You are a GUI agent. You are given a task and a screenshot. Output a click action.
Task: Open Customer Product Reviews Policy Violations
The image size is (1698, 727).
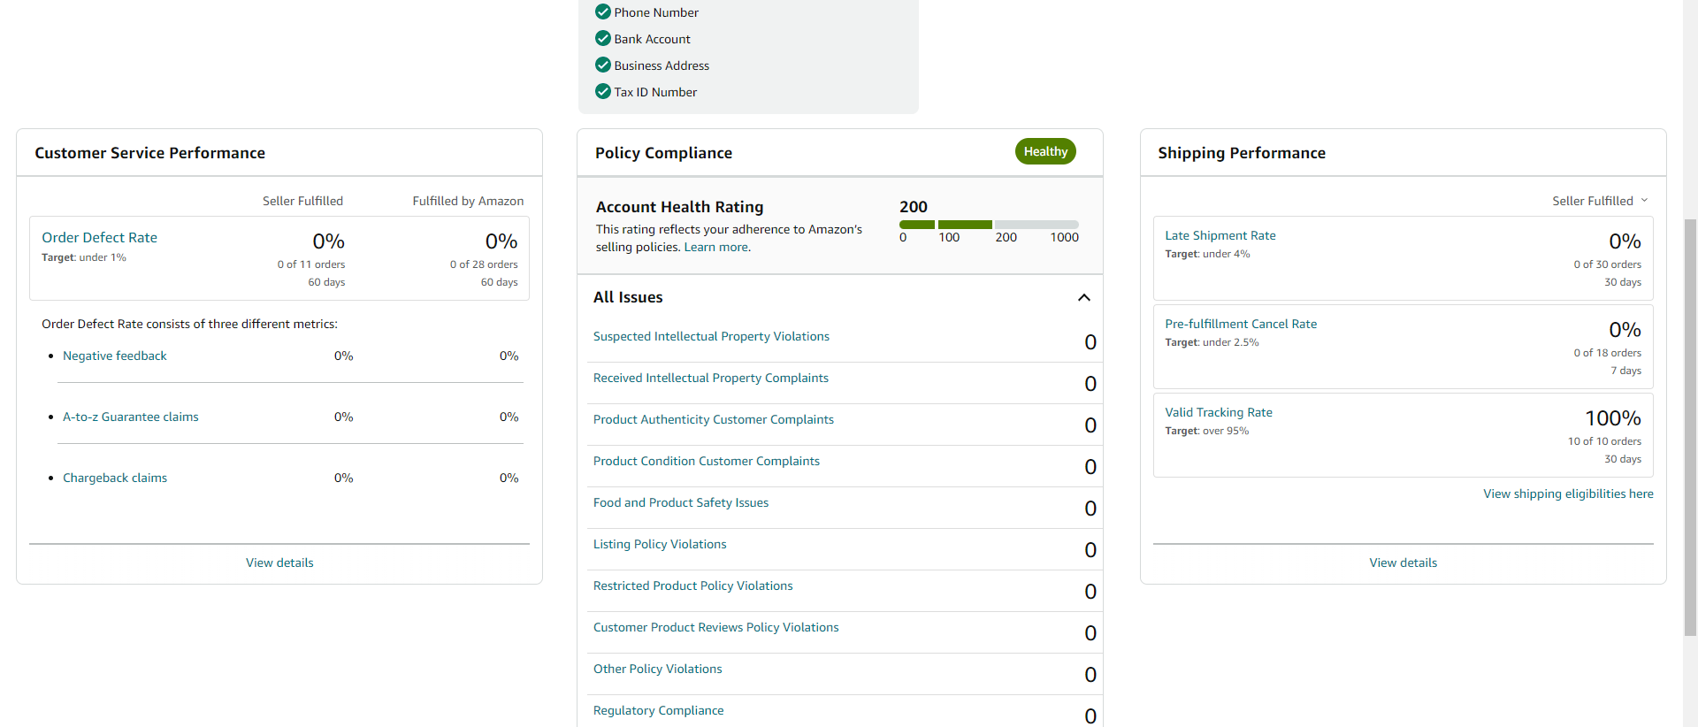(x=715, y=627)
